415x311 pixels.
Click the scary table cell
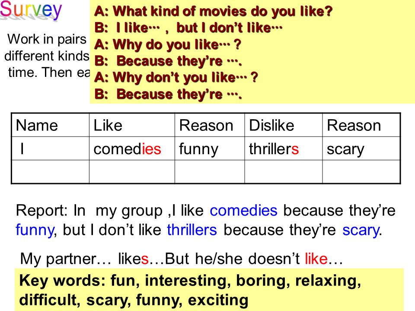pyautogui.click(x=361, y=148)
